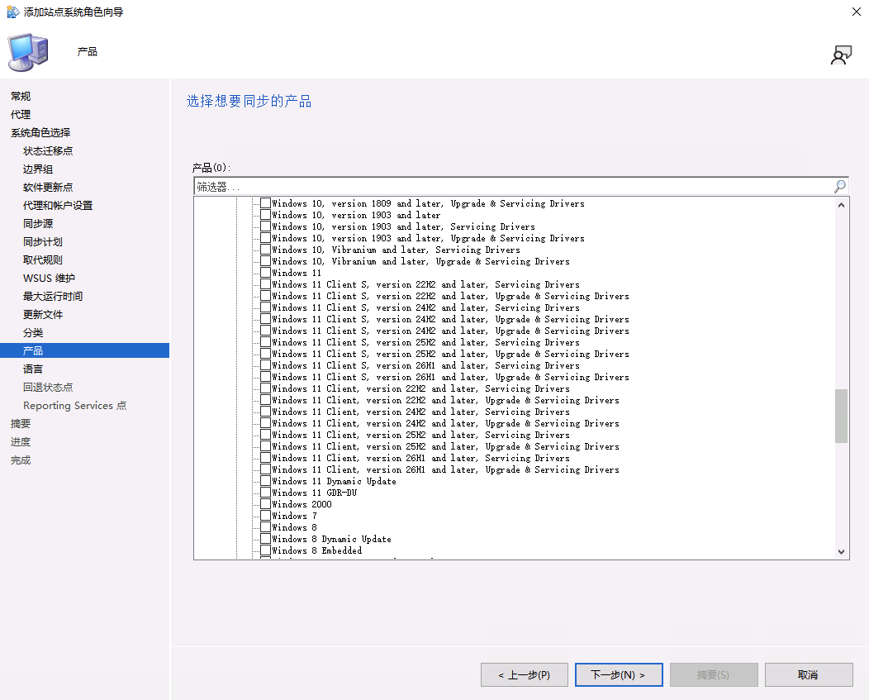The height and width of the screenshot is (700, 869).
Task: Open WSUS 维护 step
Action: pyautogui.click(x=49, y=279)
